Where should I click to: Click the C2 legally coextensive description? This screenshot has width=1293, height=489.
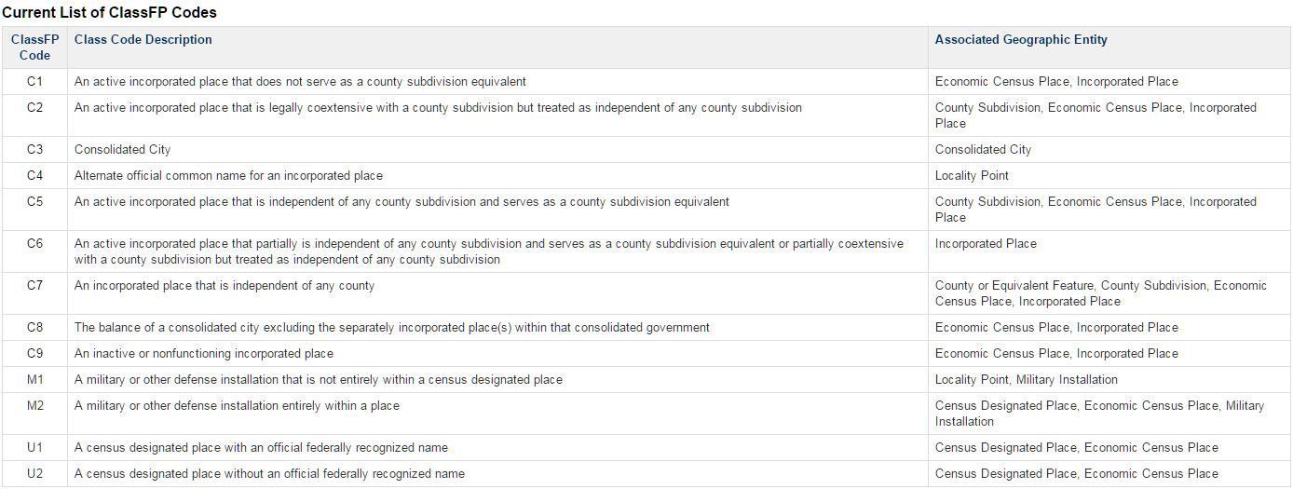[438, 108]
